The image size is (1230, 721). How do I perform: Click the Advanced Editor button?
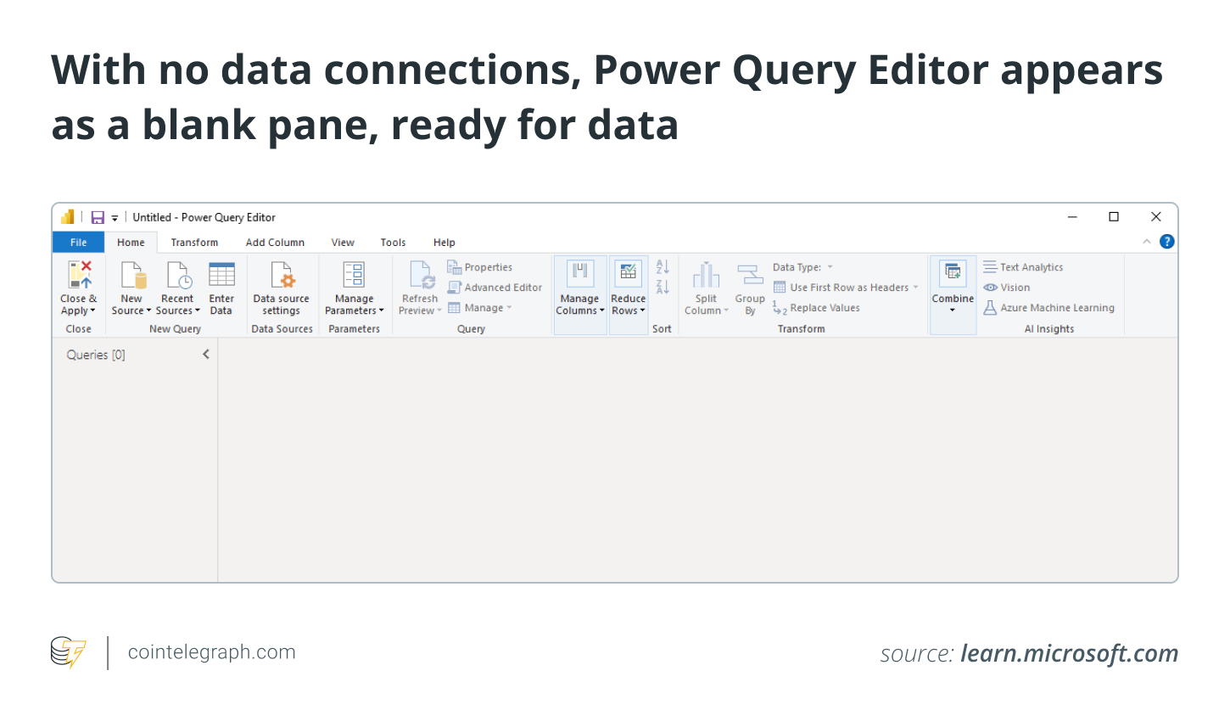495,288
